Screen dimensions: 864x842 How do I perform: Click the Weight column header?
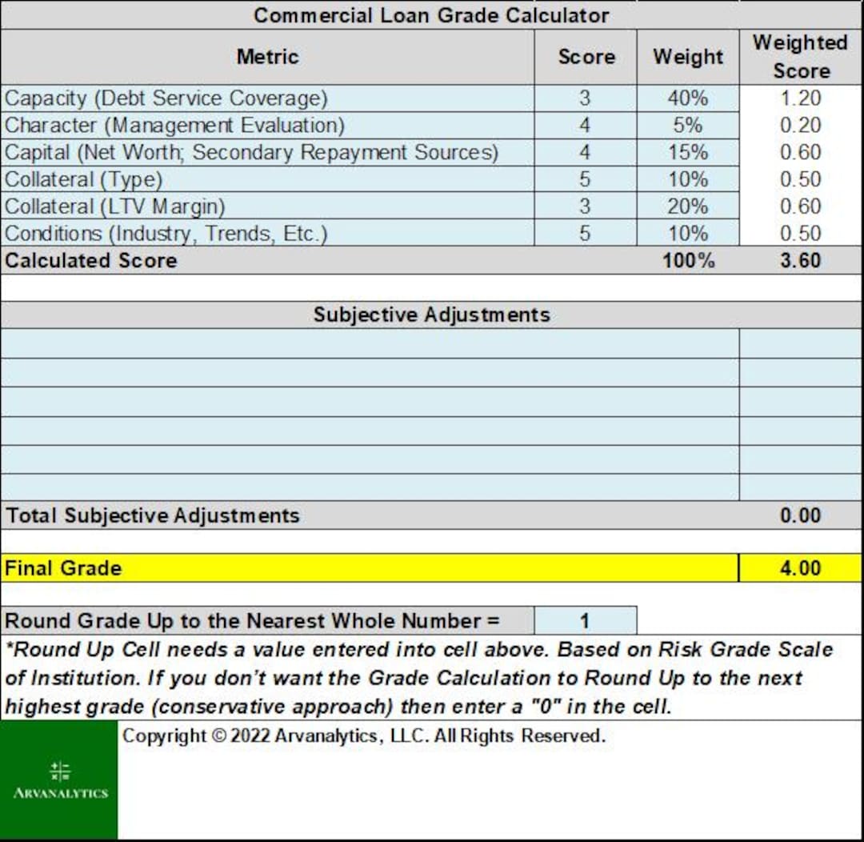pyautogui.click(x=688, y=57)
